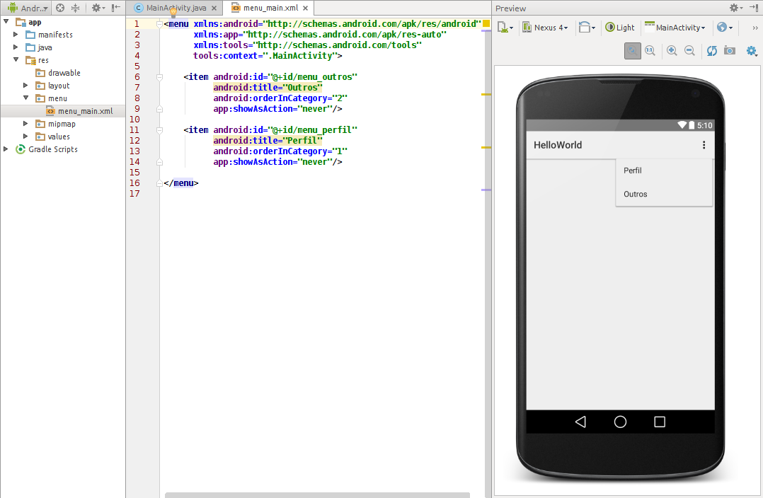Switch to MainActivity.java tab

coord(176,8)
